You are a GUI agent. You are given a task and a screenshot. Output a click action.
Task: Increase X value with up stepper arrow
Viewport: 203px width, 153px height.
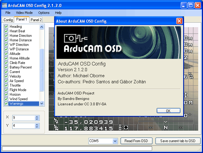(x=37, y=116)
